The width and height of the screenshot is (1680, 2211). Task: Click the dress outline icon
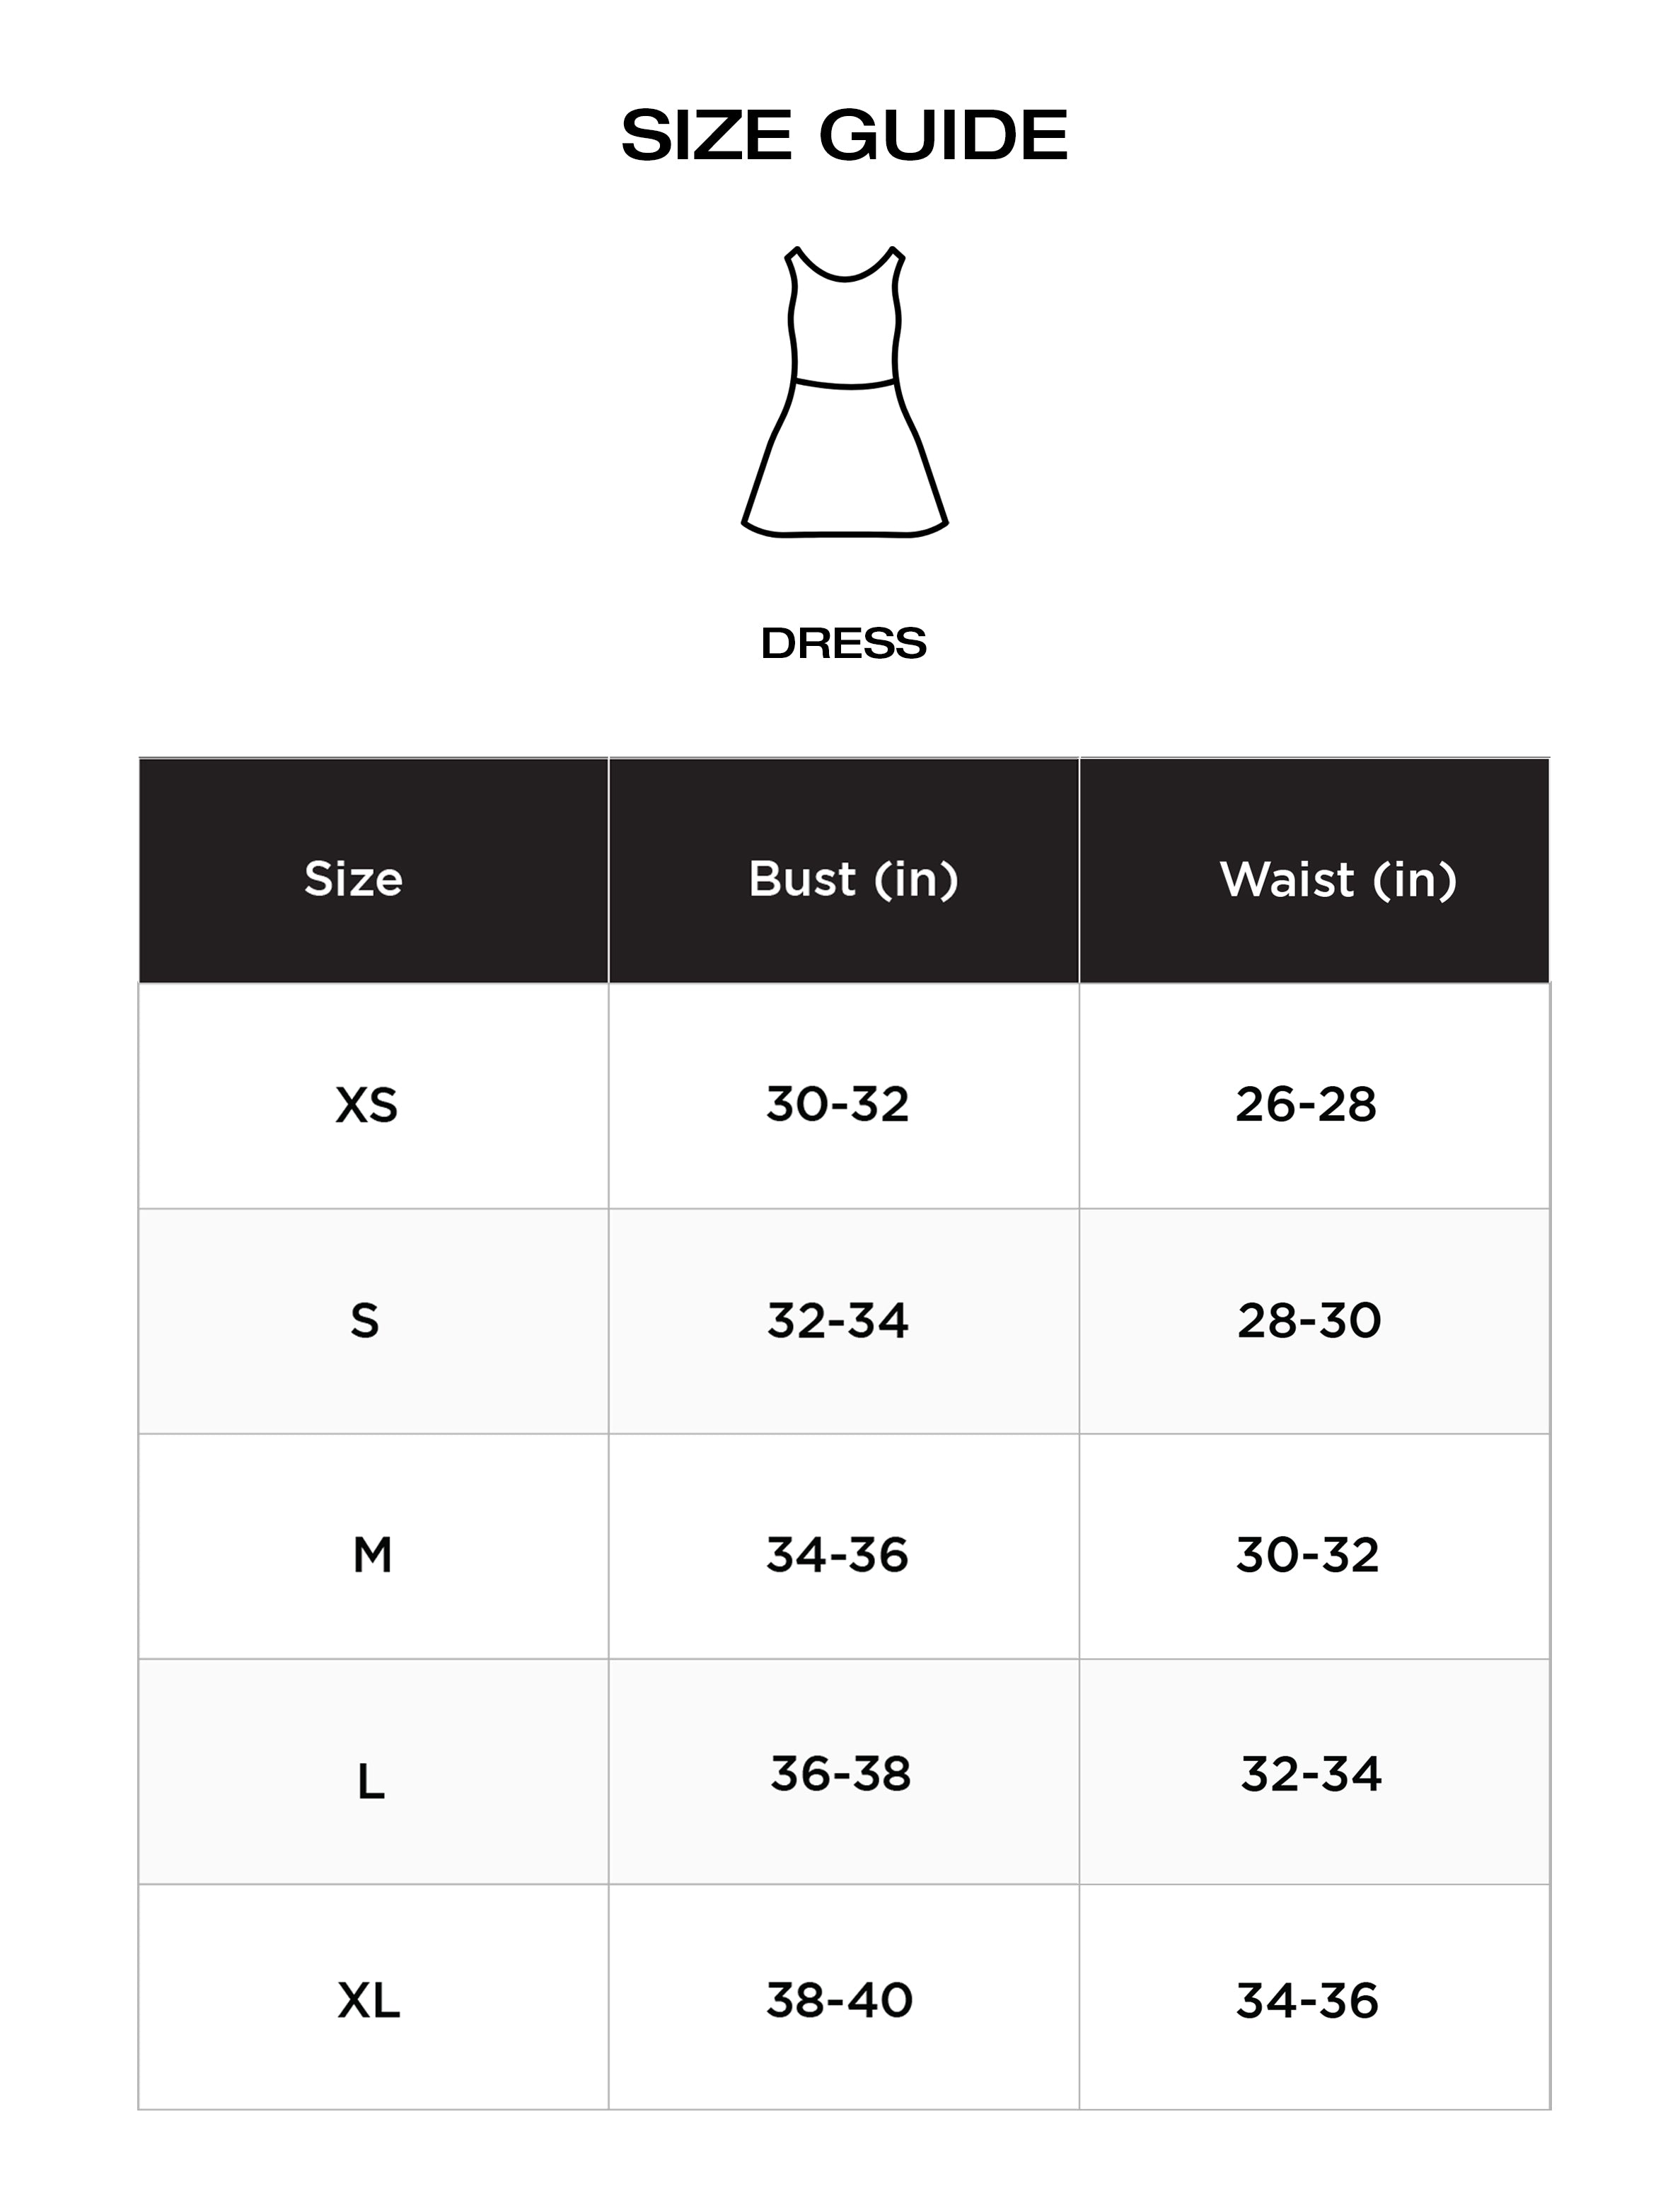(x=844, y=392)
